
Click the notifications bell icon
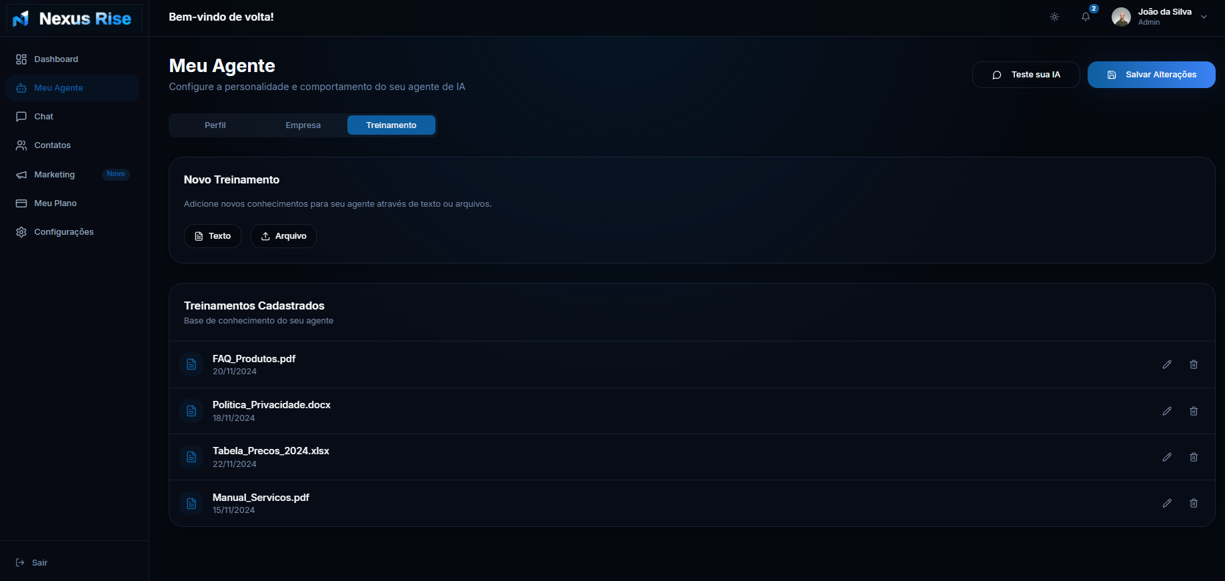(x=1086, y=17)
